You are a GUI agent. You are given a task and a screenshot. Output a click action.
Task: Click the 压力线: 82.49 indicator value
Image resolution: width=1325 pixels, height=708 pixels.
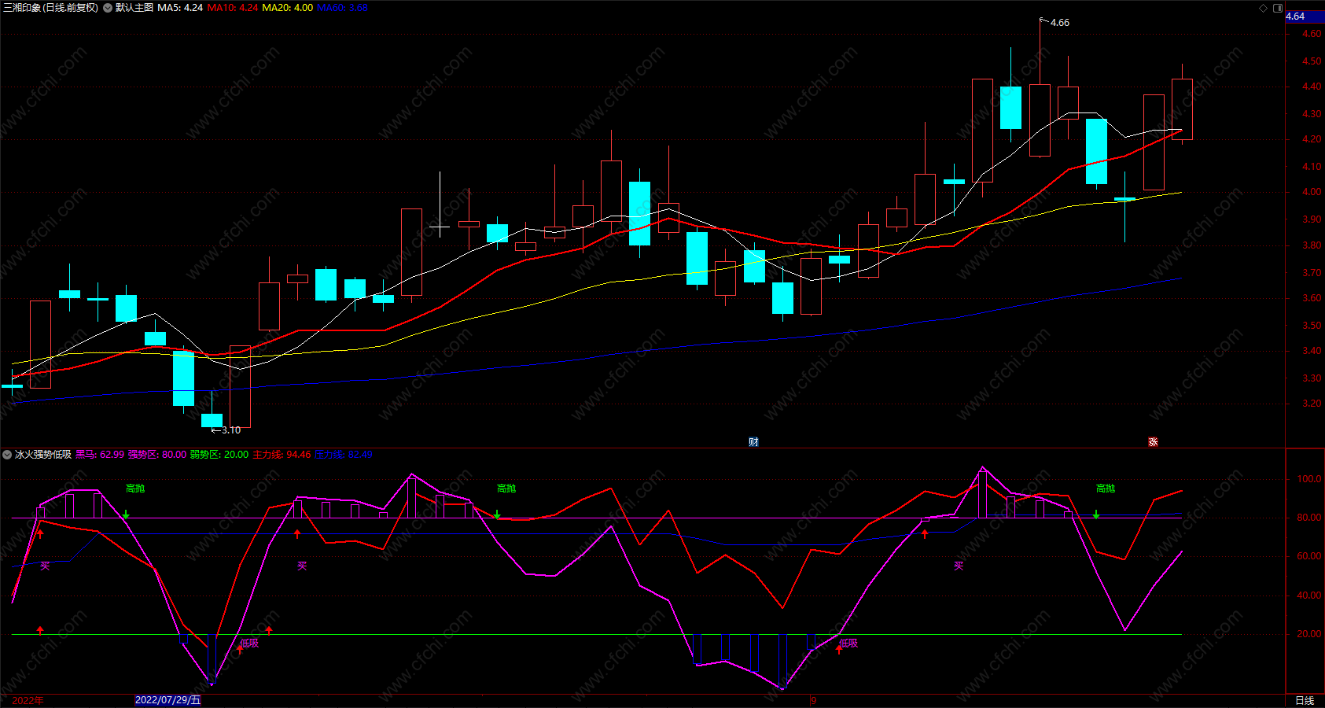click(x=344, y=455)
